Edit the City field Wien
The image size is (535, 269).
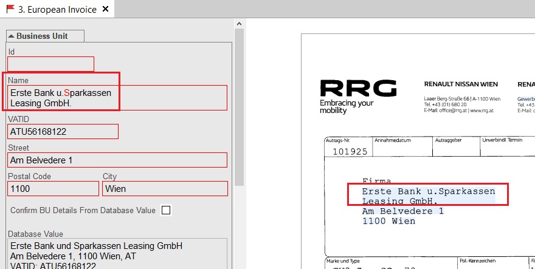(x=165, y=188)
